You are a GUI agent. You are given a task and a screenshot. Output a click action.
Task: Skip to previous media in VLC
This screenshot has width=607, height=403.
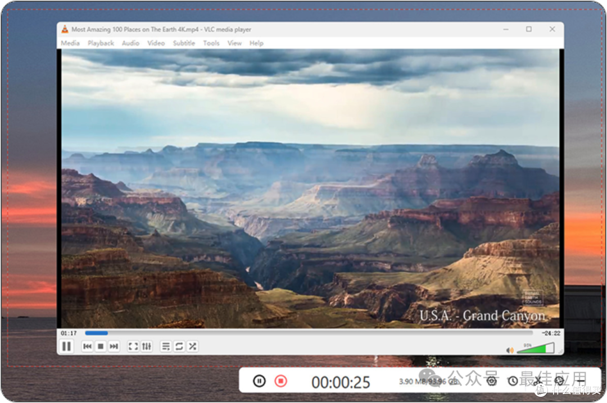(88, 346)
